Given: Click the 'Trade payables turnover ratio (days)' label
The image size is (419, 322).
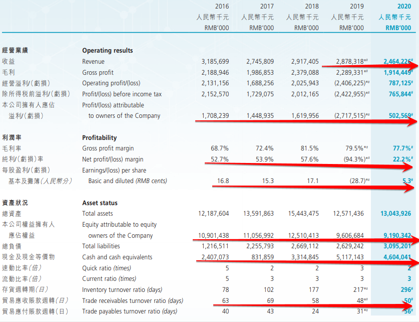Looking at the screenshot, I should point(129,311).
